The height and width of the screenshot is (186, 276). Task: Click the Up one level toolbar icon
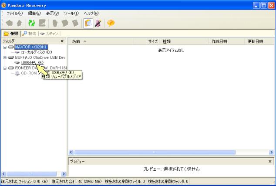point(19,23)
